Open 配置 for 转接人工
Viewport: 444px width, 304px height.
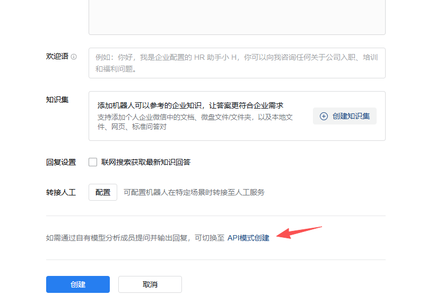103,192
